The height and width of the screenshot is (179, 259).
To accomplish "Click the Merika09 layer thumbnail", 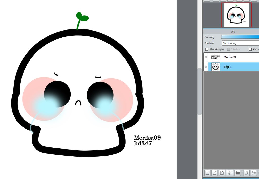I will (x=215, y=57).
